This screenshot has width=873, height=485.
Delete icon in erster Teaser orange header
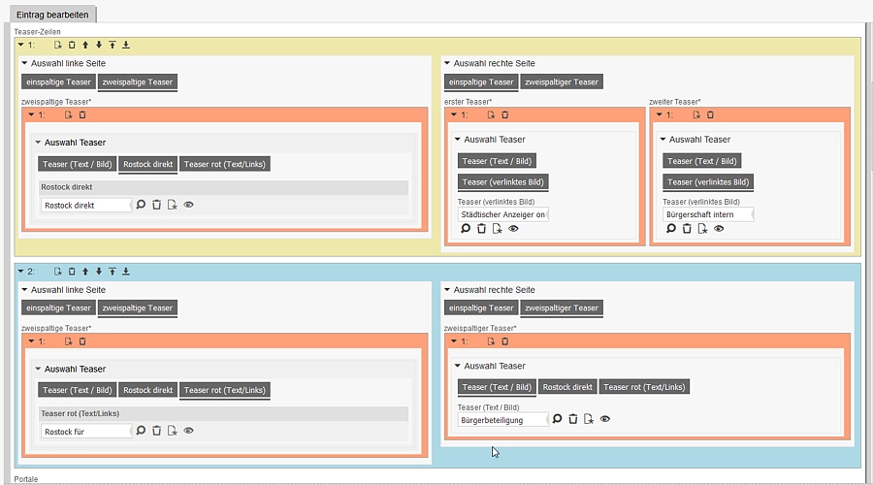pos(505,114)
